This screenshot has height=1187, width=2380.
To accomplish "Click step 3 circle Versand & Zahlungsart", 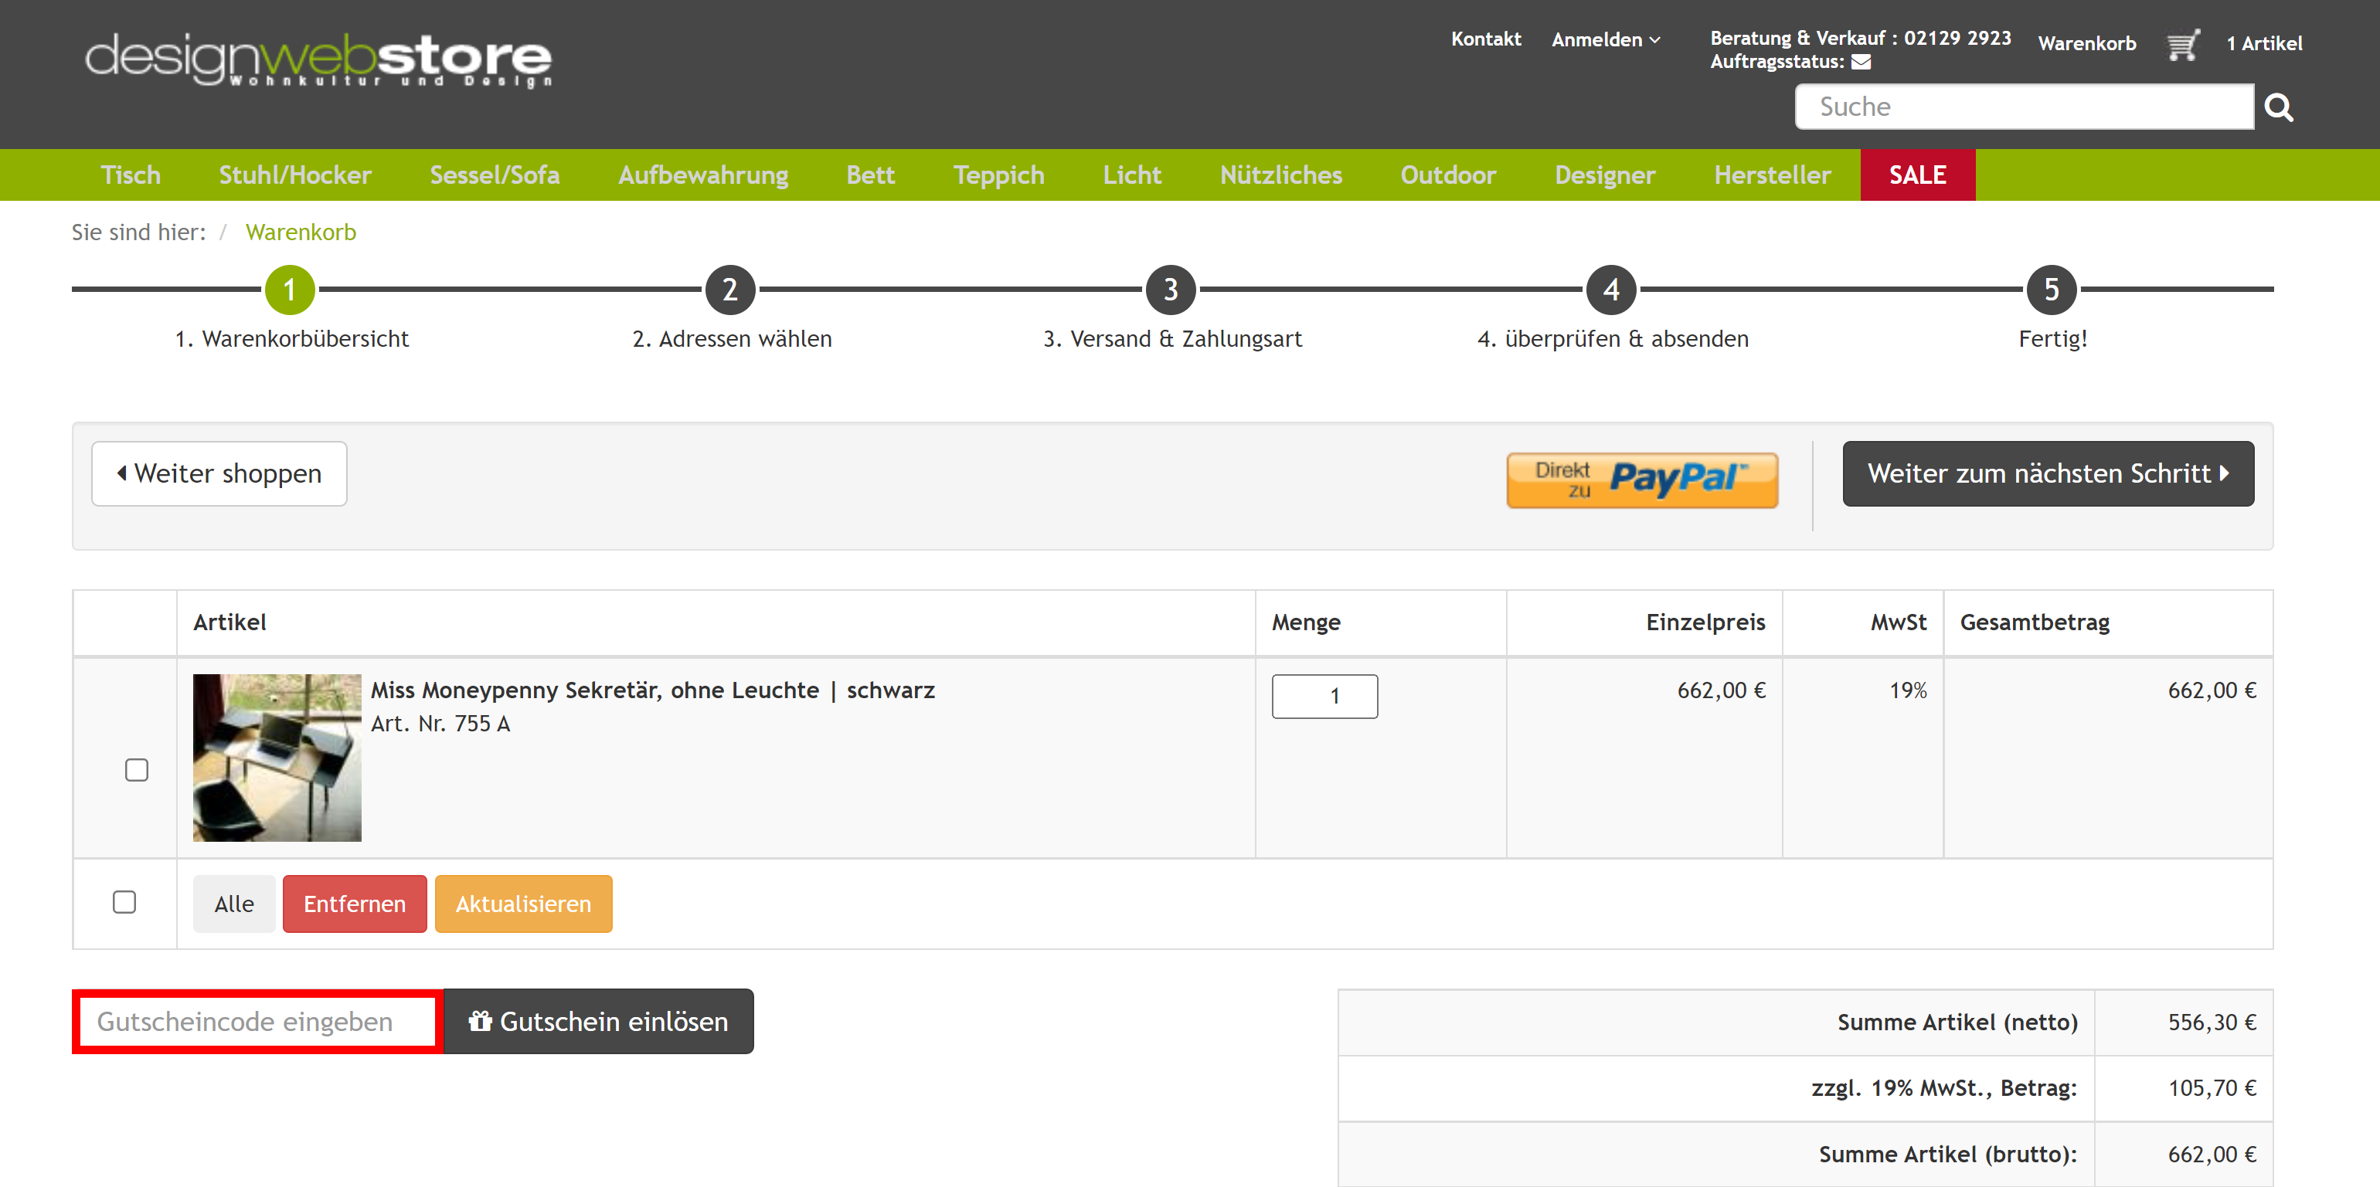I will pos(1171,289).
